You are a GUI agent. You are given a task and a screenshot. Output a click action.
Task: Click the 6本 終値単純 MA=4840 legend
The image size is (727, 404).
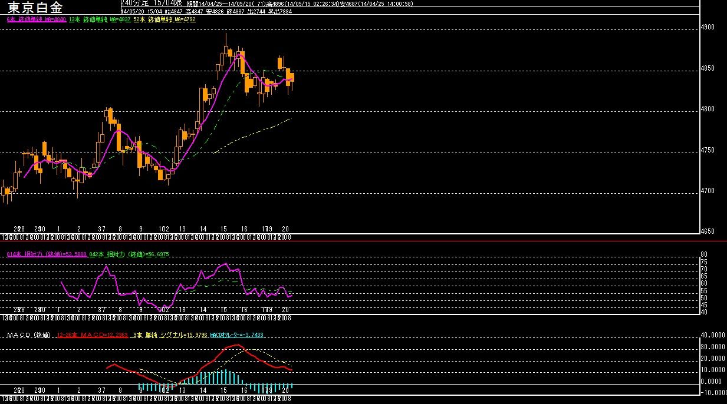pyautogui.click(x=35, y=19)
